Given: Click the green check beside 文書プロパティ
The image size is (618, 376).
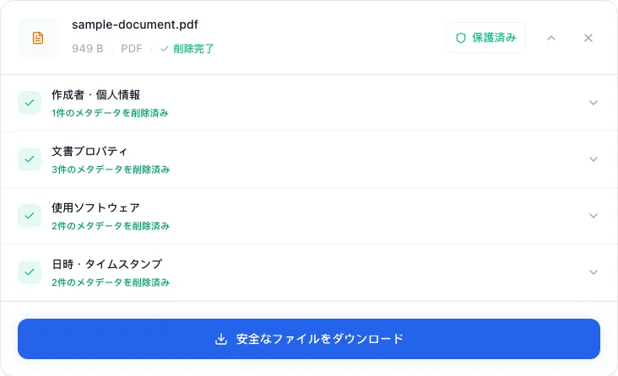Looking at the screenshot, I should 30,159.
